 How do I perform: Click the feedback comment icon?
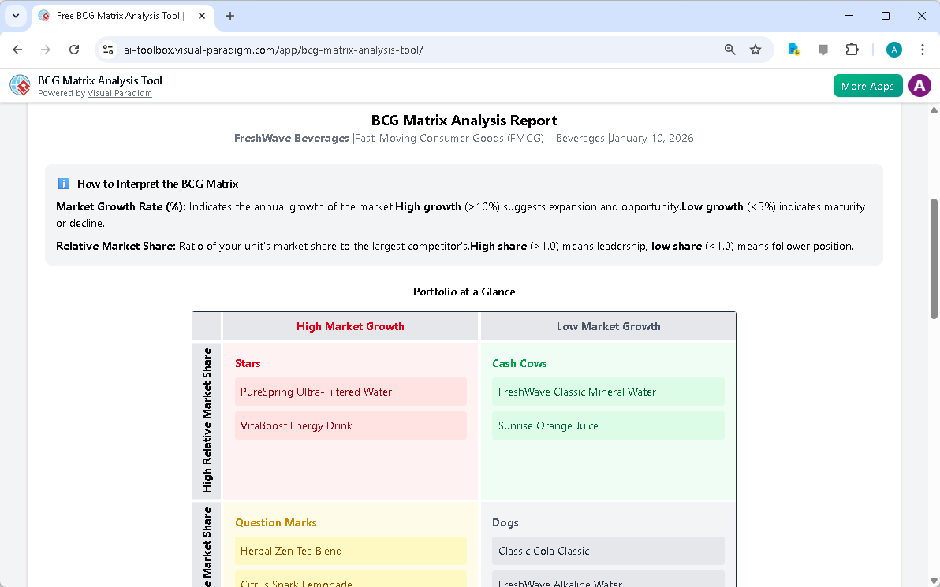click(823, 49)
